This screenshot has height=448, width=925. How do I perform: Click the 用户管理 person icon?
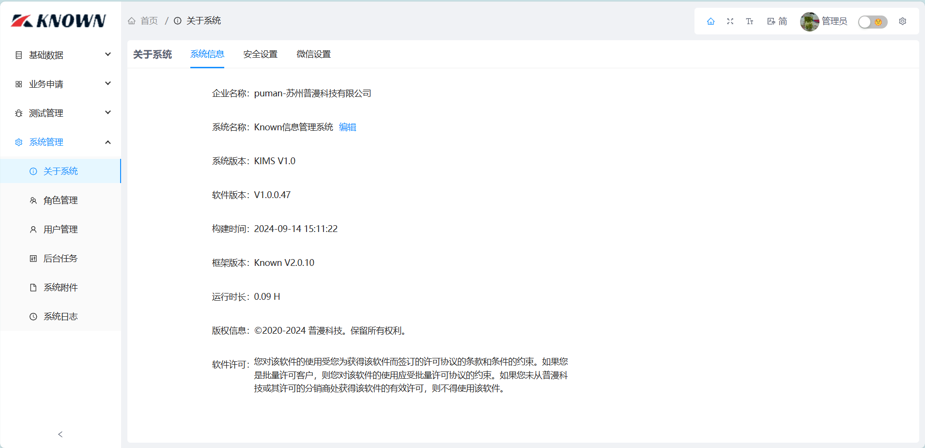click(x=33, y=230)
